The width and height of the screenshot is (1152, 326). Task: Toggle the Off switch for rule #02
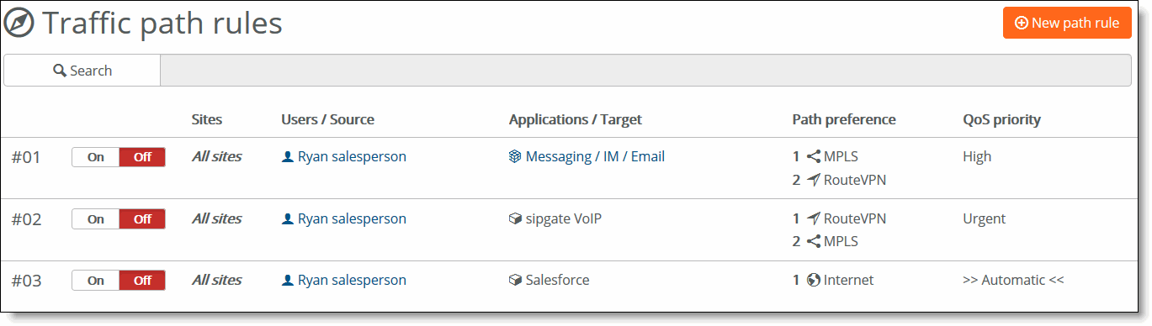pos(142,219)
